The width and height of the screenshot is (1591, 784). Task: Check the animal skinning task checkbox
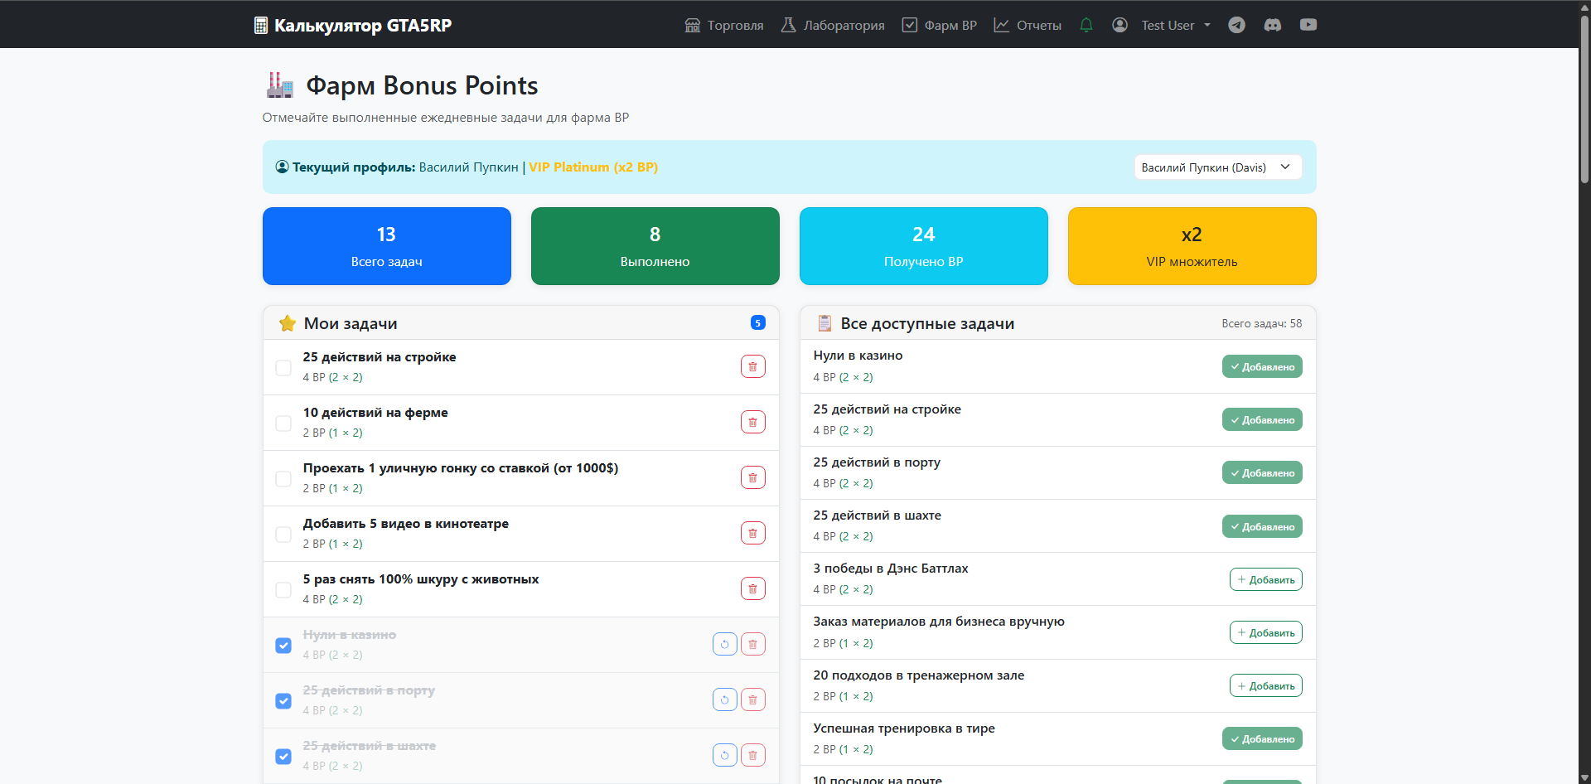283,590
